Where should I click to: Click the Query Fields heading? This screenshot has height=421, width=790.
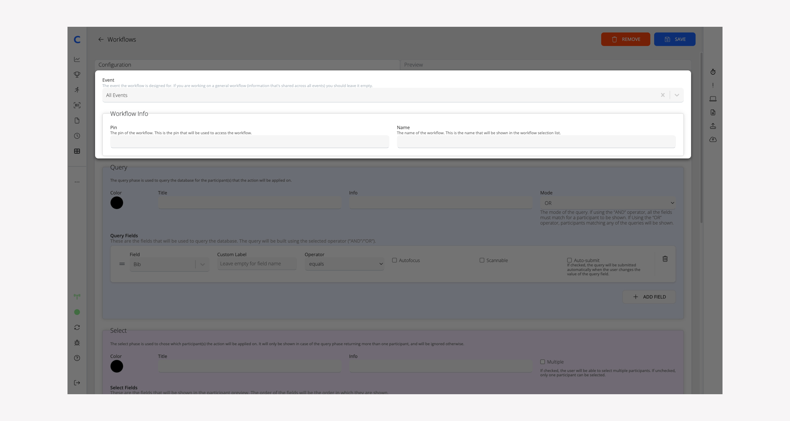pos(124,235)
